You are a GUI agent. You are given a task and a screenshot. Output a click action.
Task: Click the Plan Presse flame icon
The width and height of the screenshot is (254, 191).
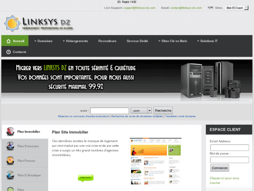(10, 161)
